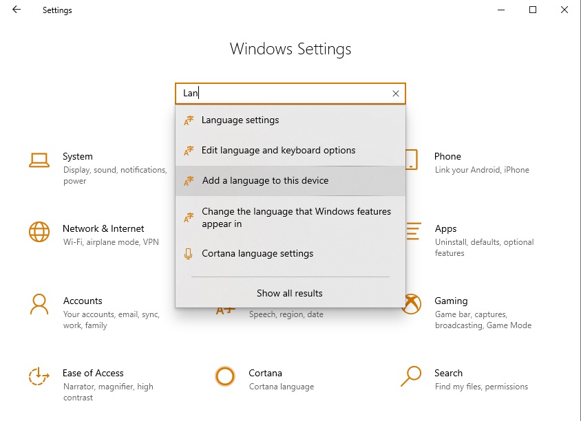Open Gaming settings category

click(451, 301)
